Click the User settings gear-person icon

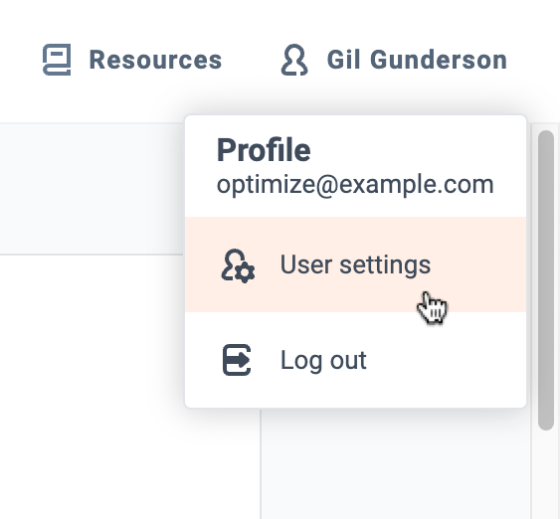238,265
